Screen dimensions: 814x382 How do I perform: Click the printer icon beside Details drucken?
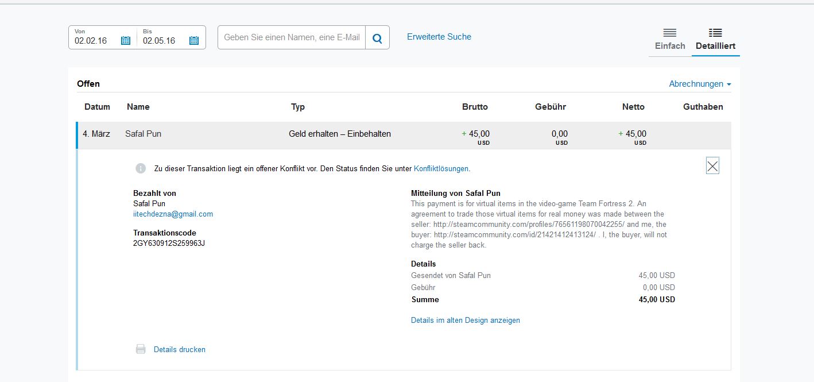point(141,349)
